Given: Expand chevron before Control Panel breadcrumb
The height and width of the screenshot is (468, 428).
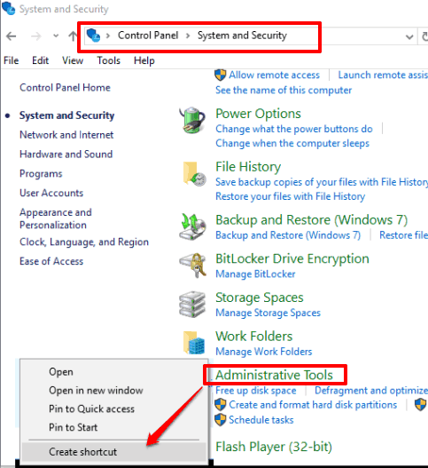Looking at the screenshot, I should coord(108,36).
